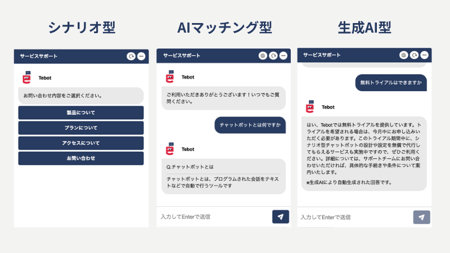Click the text input field in 生成AI型 chat
Image resolution: width=450 pixels, height=253 pixels.
click(x=354, y=217)
